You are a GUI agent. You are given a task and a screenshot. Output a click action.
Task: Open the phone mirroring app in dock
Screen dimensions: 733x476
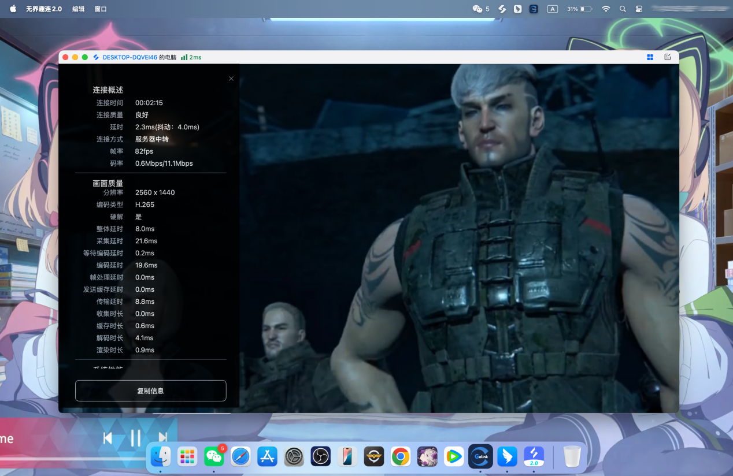point(347,456)
